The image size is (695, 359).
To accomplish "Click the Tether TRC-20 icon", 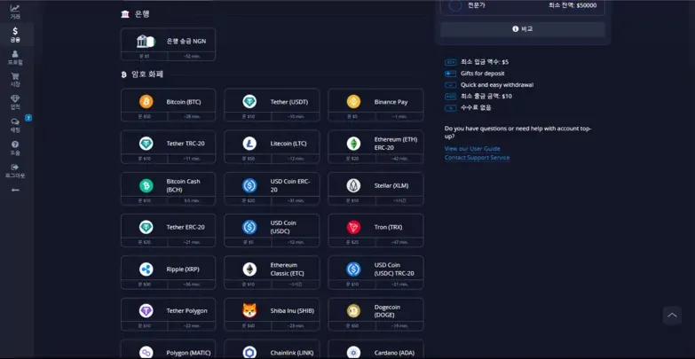I will click(x=146, y=144).
